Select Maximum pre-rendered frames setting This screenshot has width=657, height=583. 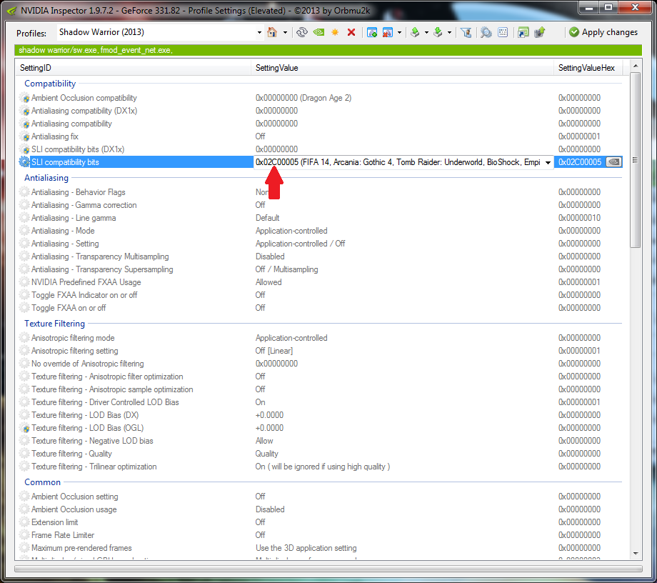click(x=81, y=548)
